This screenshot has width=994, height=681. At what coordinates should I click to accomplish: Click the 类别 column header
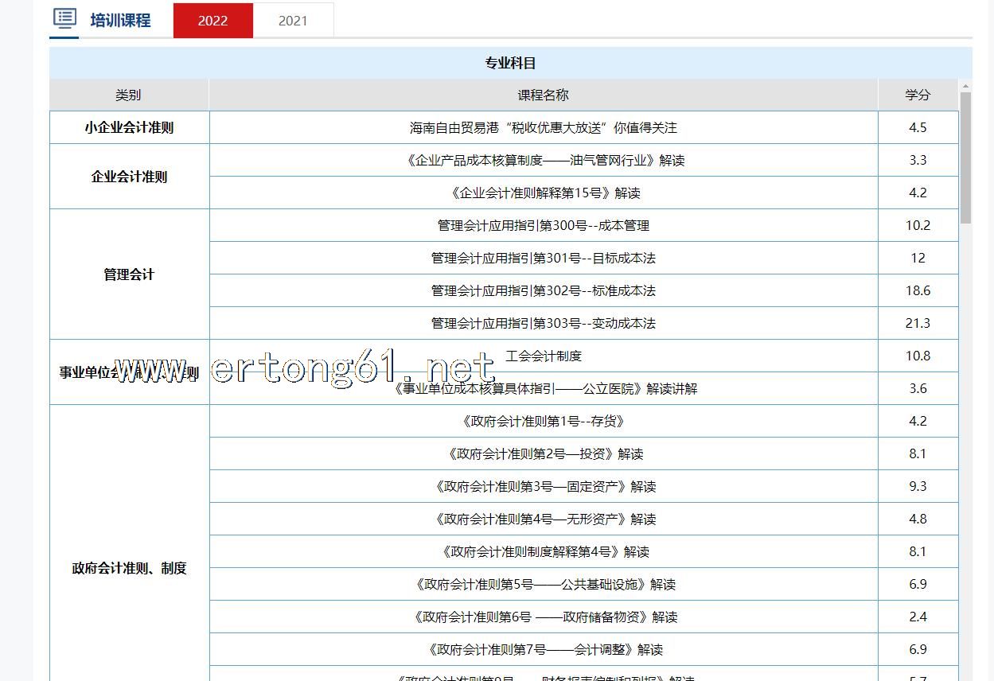pos(128,95)
